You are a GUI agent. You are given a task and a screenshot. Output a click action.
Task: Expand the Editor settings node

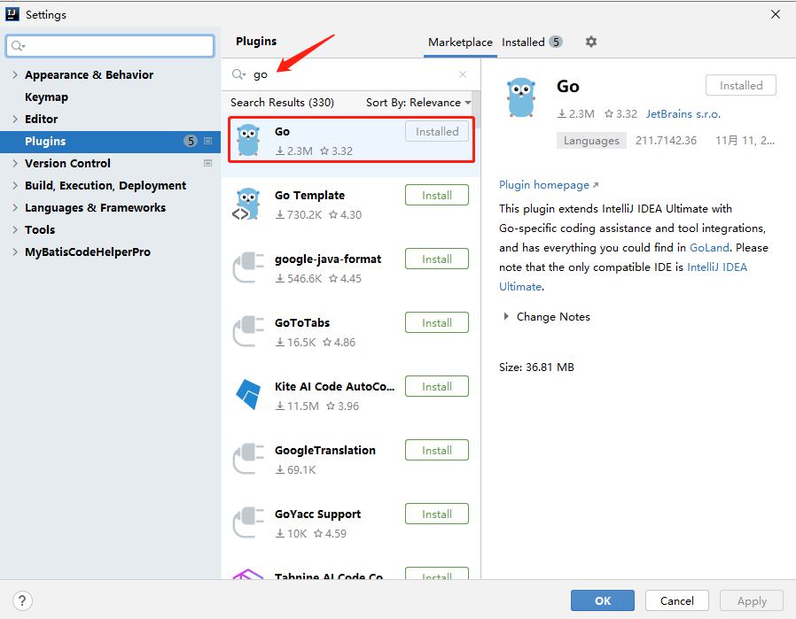[15, 120]
